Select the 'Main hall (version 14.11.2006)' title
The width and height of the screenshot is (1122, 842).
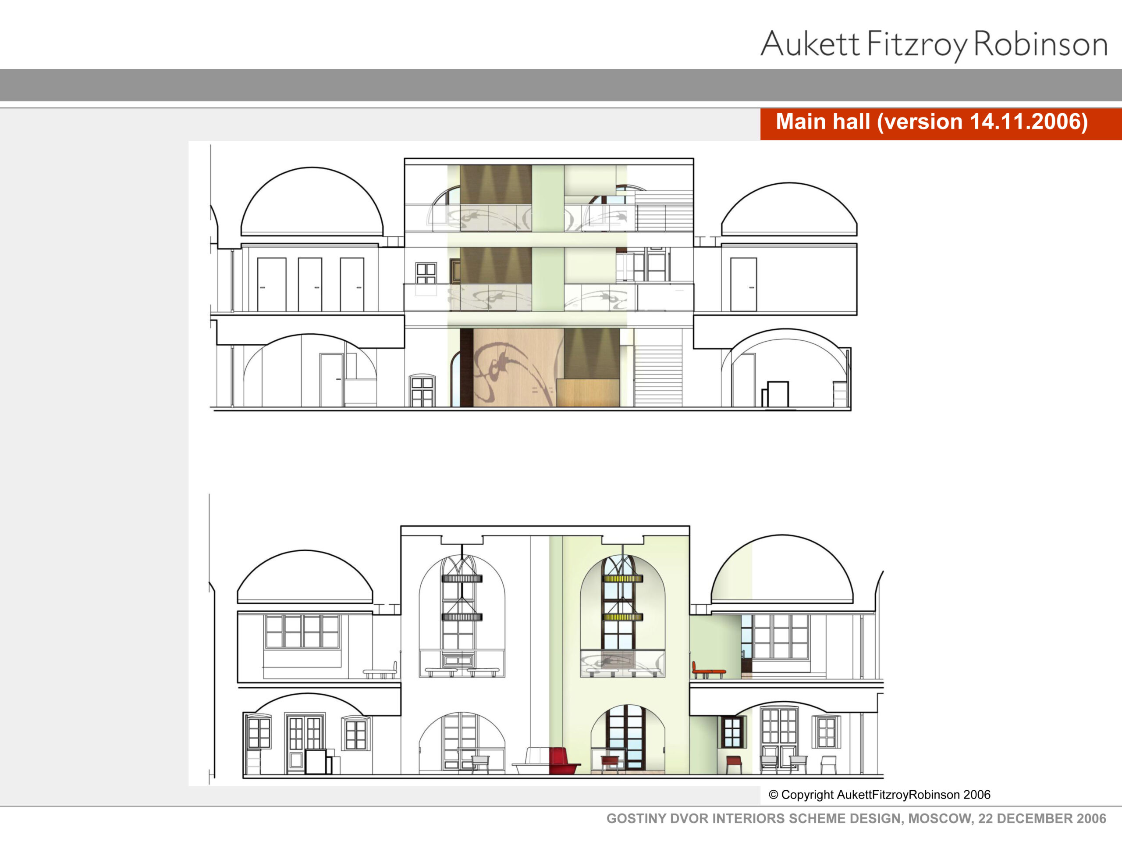(932, 122)
